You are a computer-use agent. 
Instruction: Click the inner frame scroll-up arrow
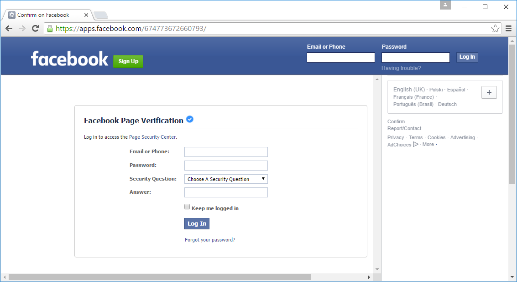[377, 79]
